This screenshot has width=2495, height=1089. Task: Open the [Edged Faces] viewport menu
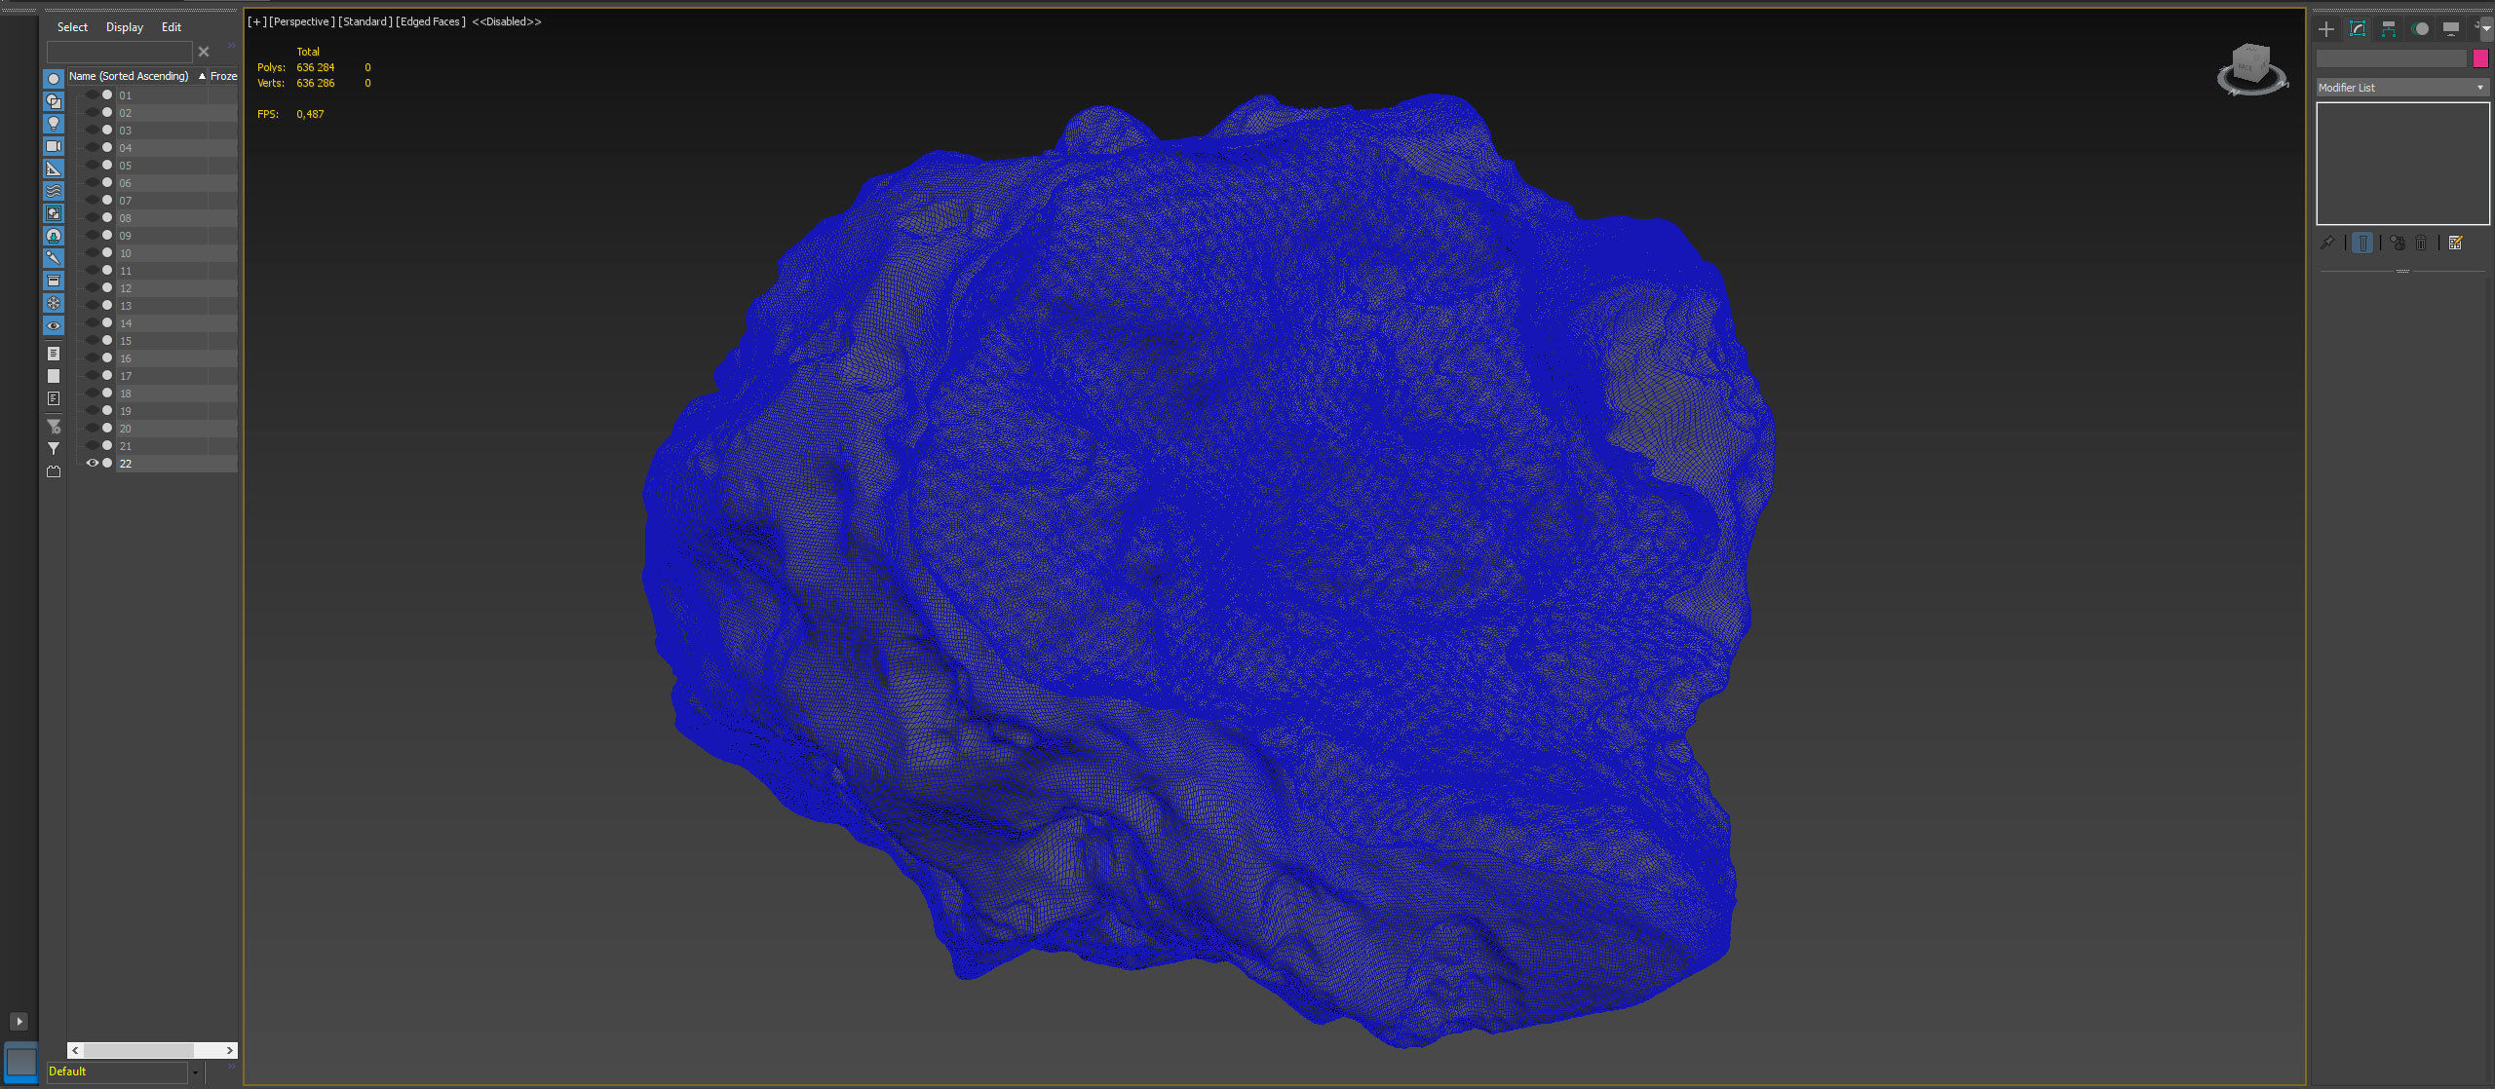point(431,21)
